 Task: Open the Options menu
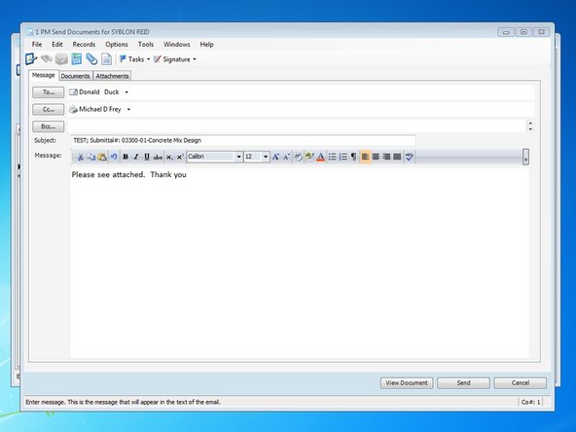117,45
